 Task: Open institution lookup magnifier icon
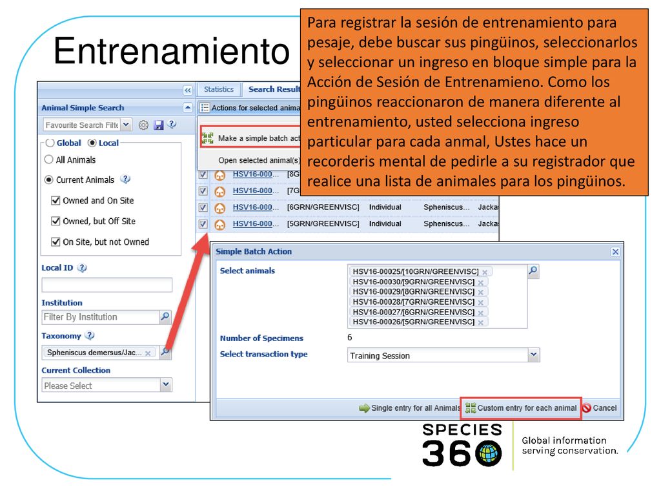(165, 316)
